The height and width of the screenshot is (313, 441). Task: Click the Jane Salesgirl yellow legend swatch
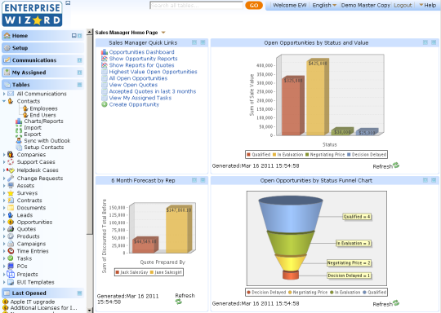[152, 272]
